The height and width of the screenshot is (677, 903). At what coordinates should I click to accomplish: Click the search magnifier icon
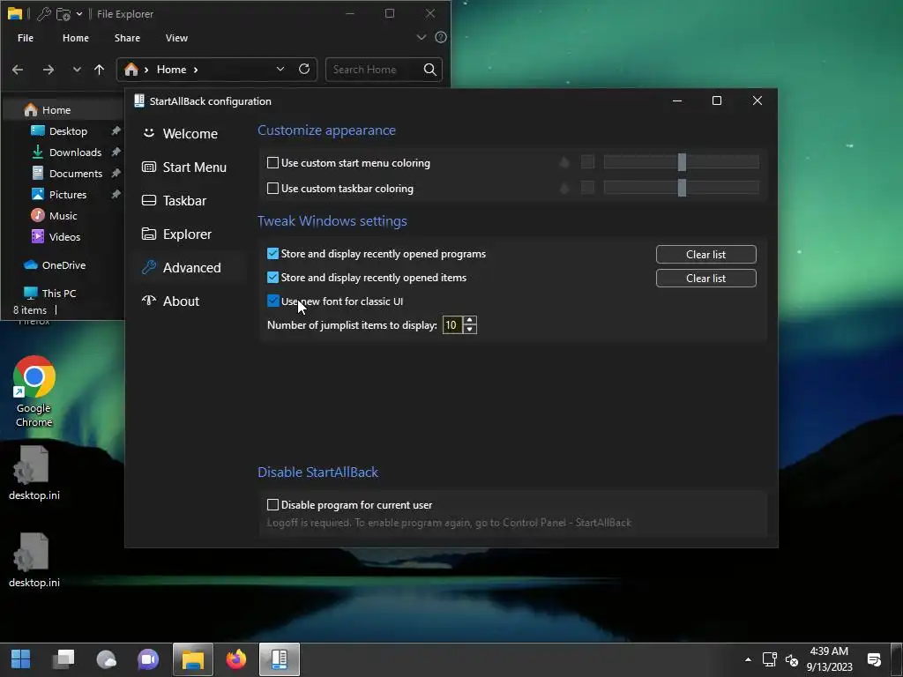(x=430, y=70)
